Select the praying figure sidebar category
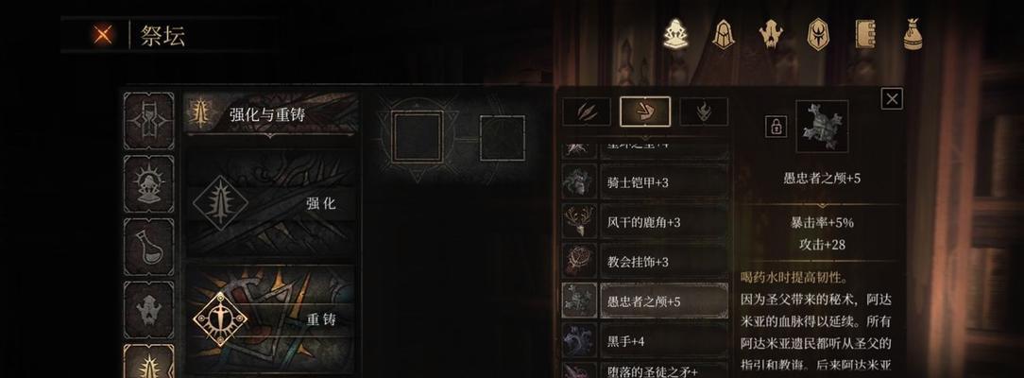 coord(149,183)
